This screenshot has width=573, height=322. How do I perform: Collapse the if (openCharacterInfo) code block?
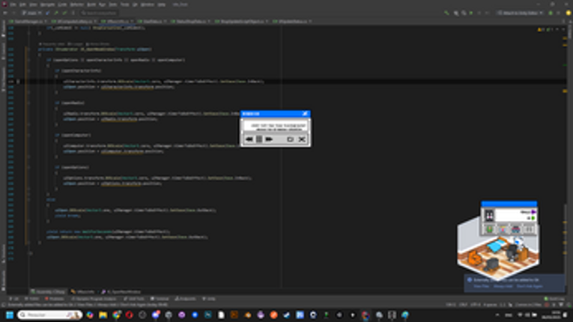[x=29, y=70]
